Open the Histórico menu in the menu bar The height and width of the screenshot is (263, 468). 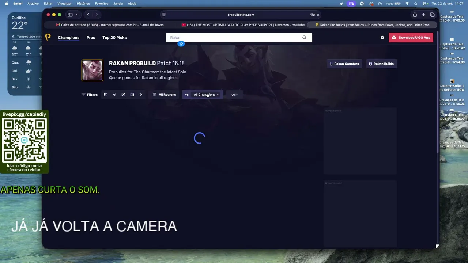click(x=83, y=4)
